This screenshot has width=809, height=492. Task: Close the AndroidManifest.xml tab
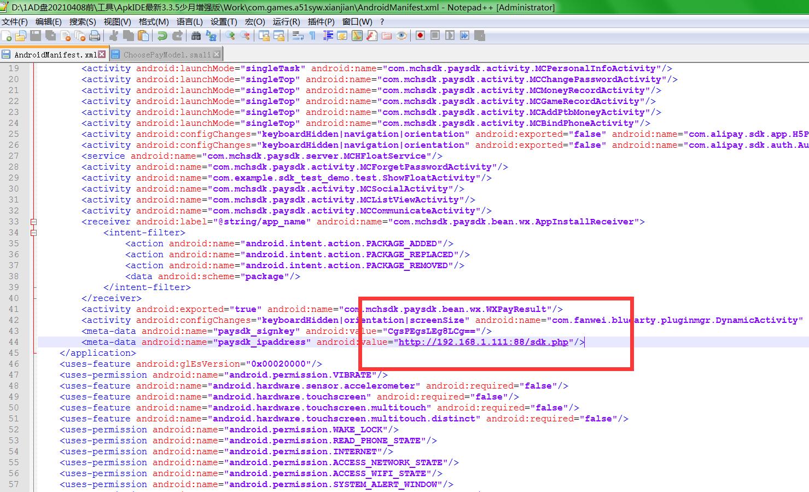(102, 54)
